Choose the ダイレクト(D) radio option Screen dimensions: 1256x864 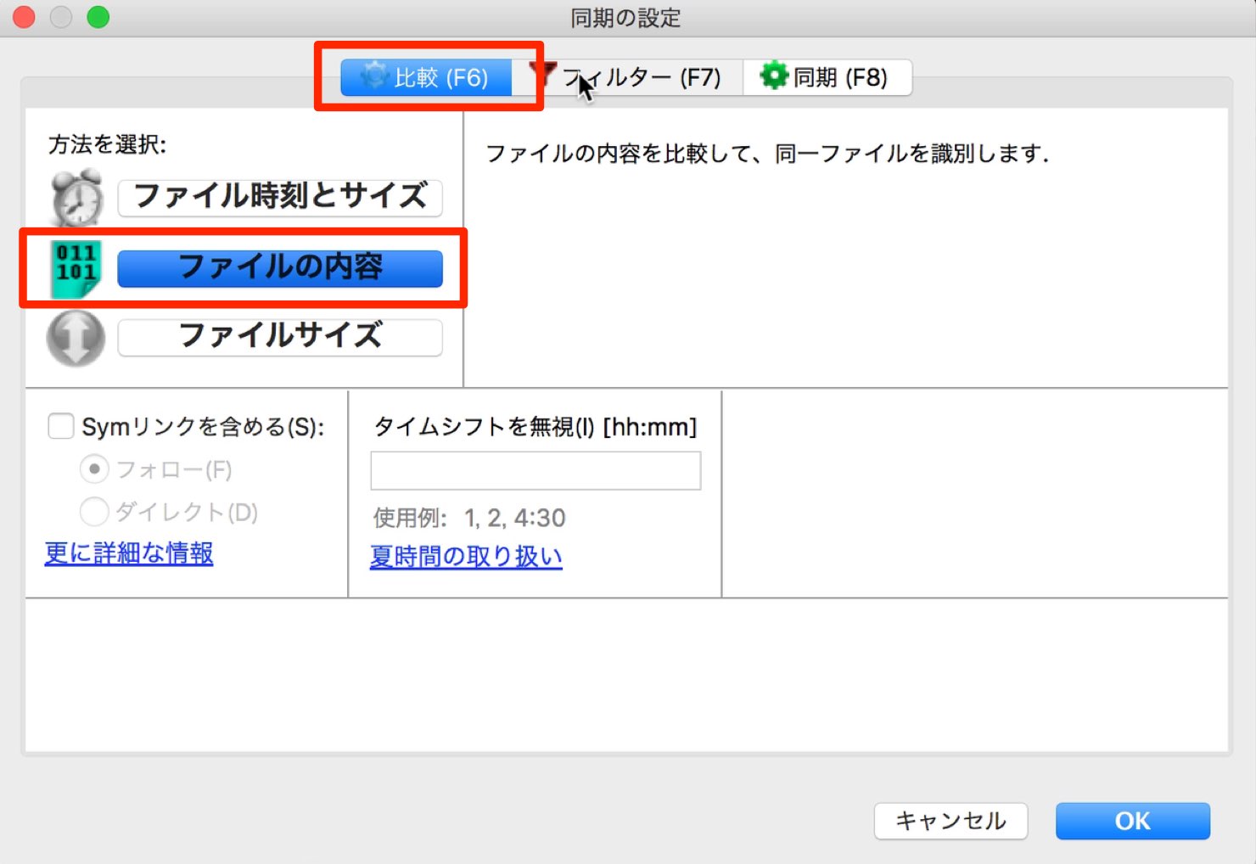tap(94, 511)
